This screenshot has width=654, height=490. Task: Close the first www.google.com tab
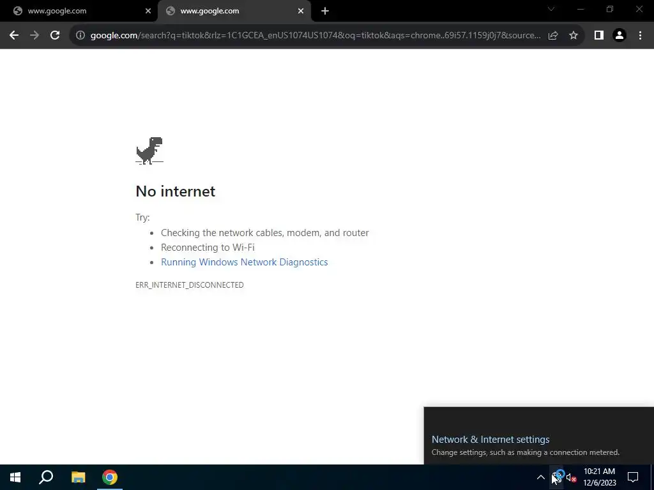coord(148,11)
